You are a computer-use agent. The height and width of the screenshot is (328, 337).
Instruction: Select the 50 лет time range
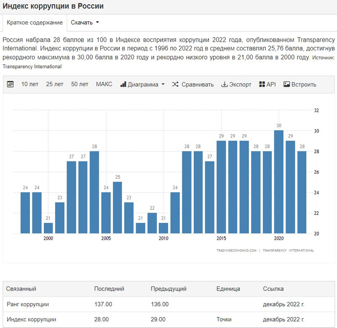(x=80, y=85)
